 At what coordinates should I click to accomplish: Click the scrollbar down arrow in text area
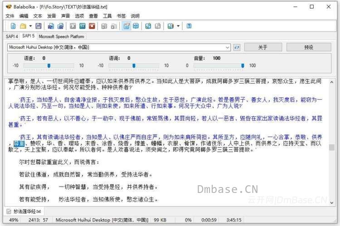[x=331, y=203]
